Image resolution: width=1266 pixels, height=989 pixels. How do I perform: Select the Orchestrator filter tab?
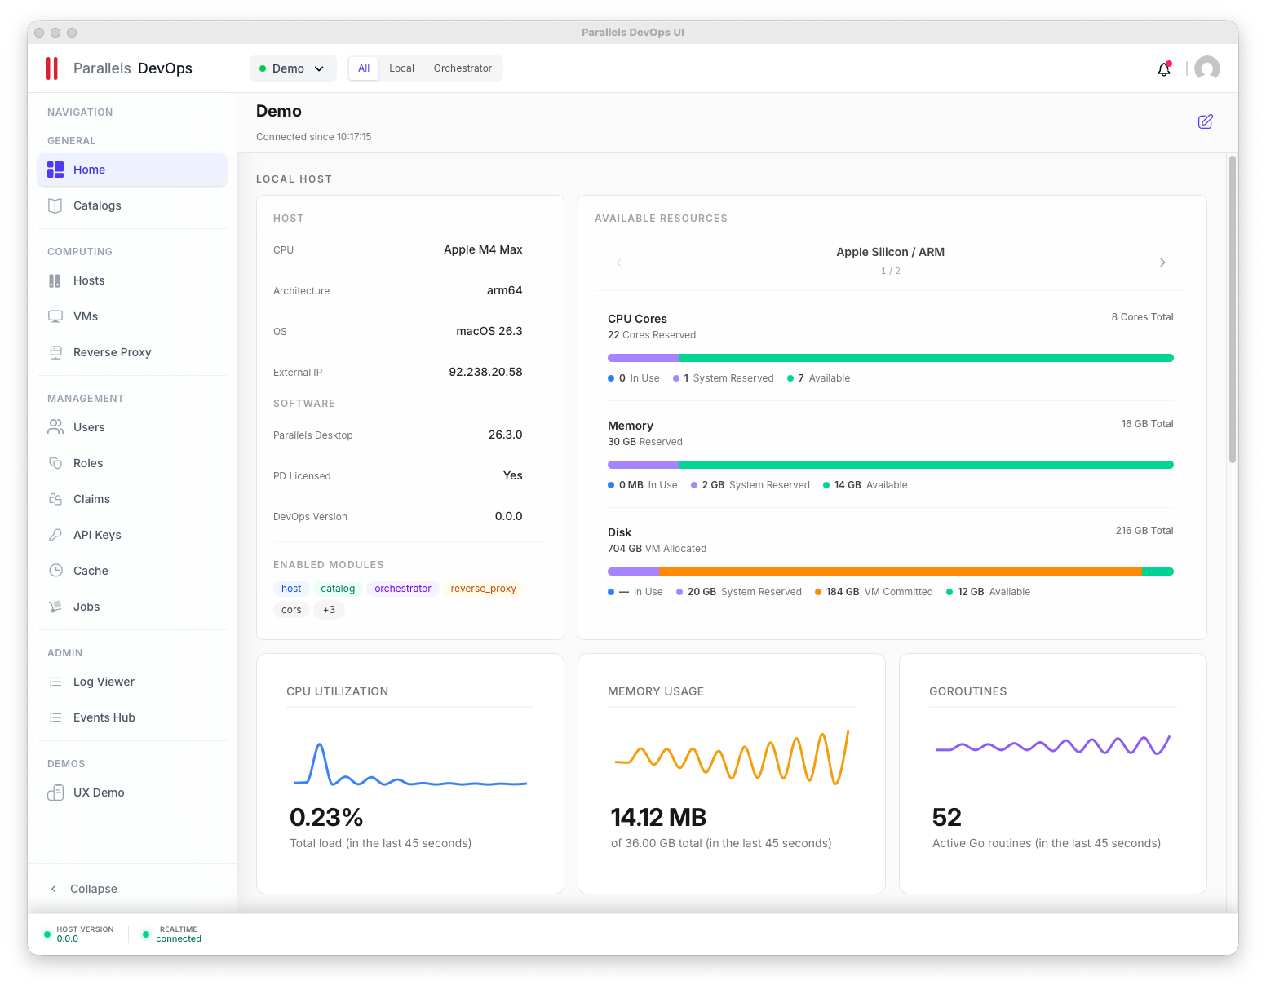point(463,68)
